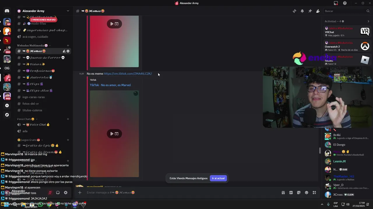Create channel in Webadas Multimedia category
Viewport: 373px width, 209px height.
[68, 46]
